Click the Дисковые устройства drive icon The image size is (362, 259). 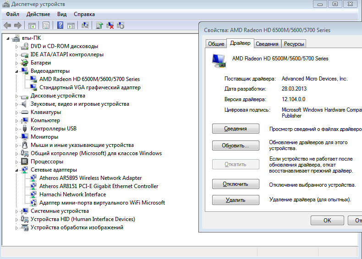pyautogui.click(x=24, y=97)
